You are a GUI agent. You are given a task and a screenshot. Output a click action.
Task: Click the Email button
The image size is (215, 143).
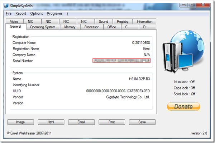coord(81,122)
